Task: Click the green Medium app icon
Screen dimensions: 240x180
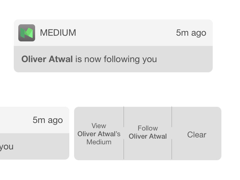Action: tap(27, 33)
